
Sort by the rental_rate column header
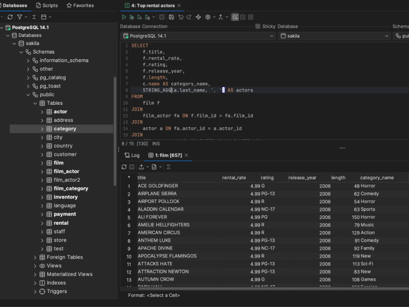tap(241, 178)
